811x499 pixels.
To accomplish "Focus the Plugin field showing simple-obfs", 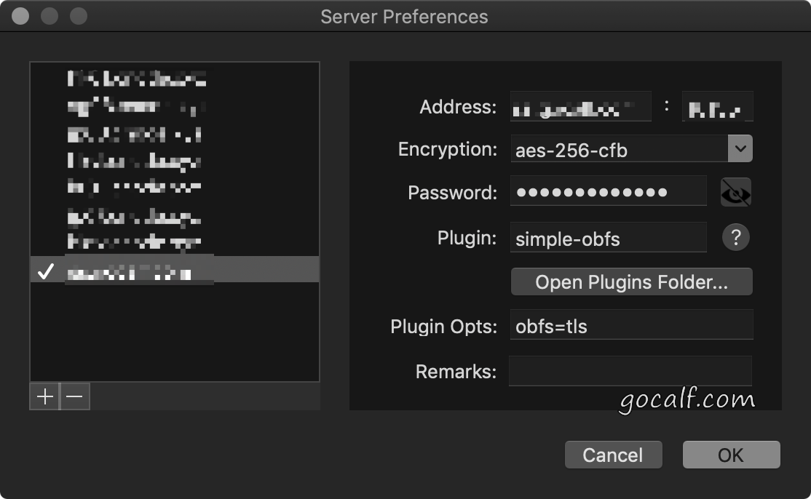I will [609, 237].
